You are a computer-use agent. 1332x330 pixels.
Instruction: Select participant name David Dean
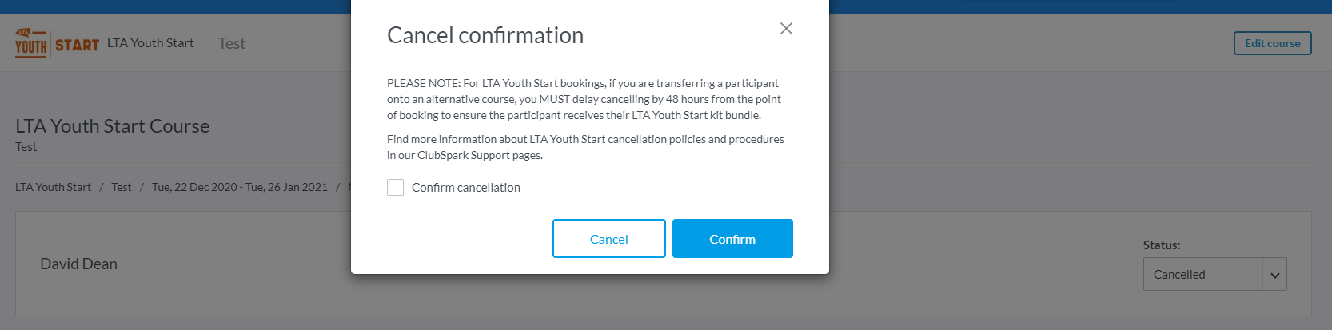pyautogui.click(x=78, y=264)
